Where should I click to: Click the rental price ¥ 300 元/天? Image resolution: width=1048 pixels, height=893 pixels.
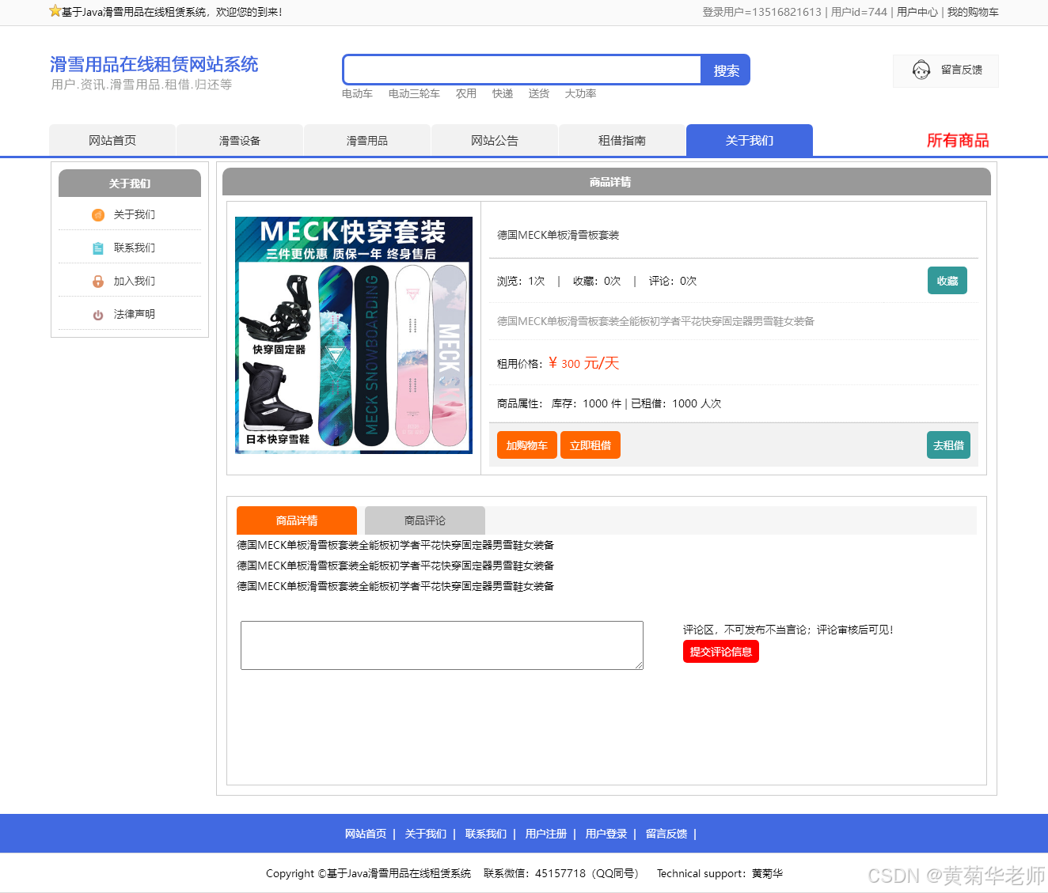point(583,363)
